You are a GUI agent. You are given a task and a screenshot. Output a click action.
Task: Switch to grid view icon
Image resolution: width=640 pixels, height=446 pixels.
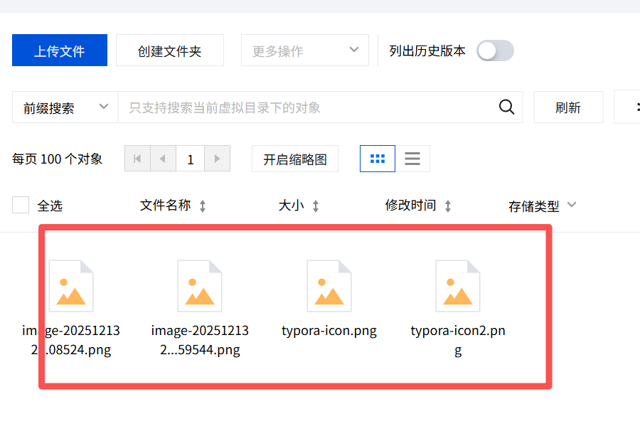pos(378,159)
